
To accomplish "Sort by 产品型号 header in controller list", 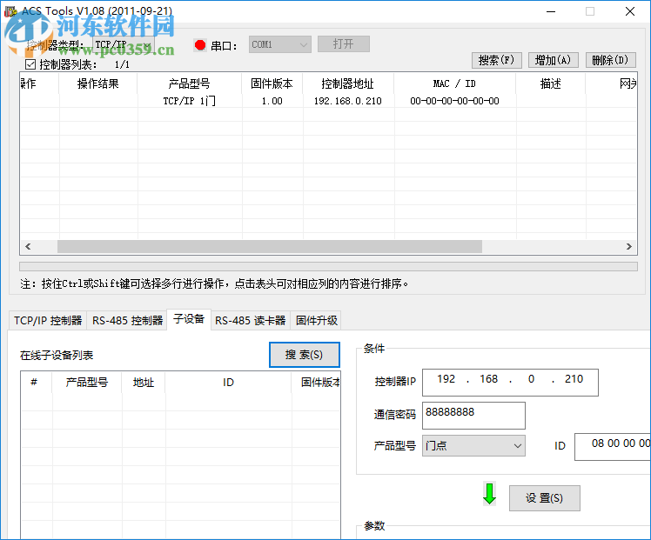I will (190, 83).
